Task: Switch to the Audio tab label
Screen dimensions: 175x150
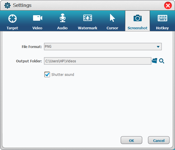Action: [62, 28]
